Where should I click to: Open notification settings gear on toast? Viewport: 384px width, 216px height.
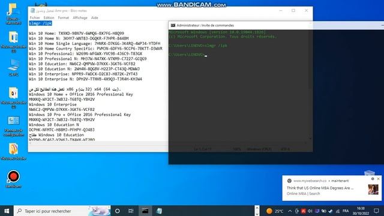click(x=373, y=179)
